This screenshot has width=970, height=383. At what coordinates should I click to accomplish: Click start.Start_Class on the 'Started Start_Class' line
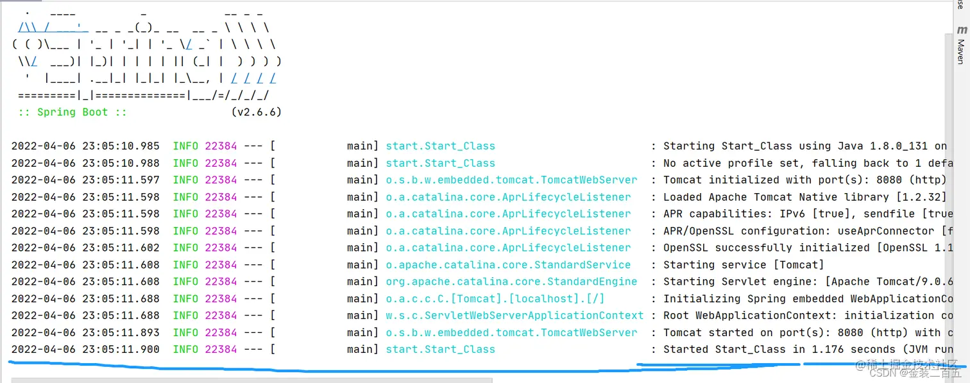coord(440,350)
